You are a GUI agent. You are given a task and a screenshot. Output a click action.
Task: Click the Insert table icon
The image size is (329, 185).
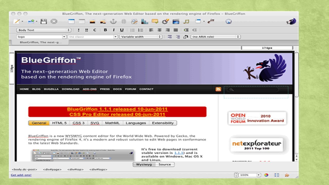pos(71,22)
